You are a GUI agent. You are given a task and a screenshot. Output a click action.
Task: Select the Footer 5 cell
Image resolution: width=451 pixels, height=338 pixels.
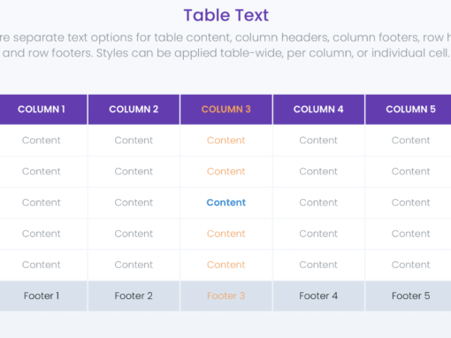click(x=409, y=296)
